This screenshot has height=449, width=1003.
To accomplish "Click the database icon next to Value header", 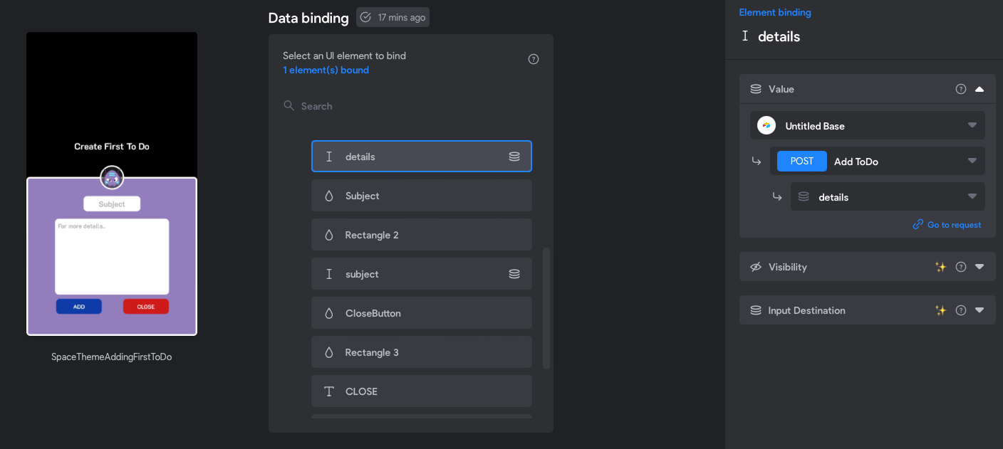I will (756, 89).
